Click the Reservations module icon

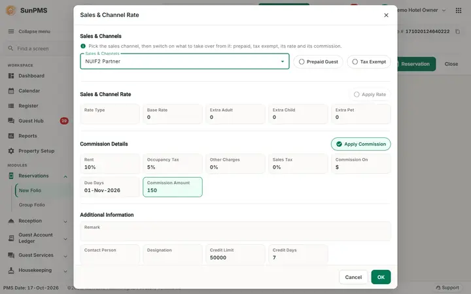[x=11, y=176]
